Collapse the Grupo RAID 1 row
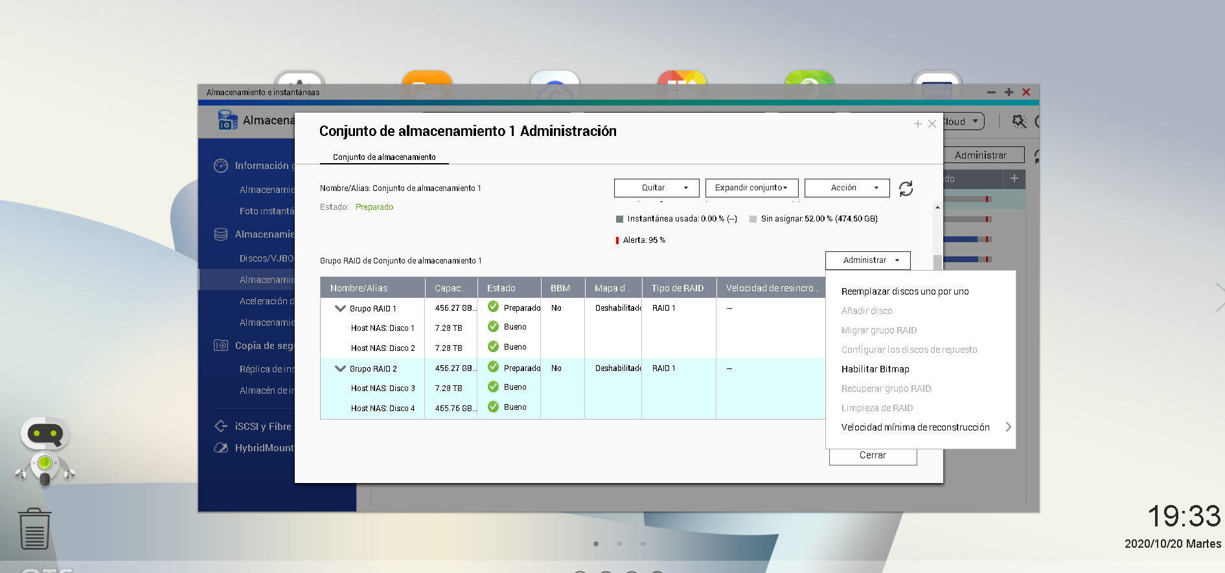Screen dimensions: 1225x573 340,308
